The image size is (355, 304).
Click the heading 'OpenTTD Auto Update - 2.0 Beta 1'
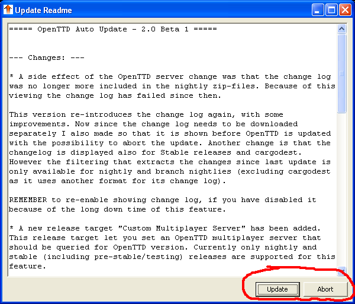pyautogui.click(x=113, y=29)
